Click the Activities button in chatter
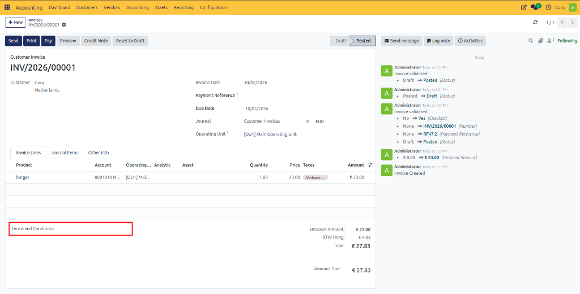 [x=470, y=41]
